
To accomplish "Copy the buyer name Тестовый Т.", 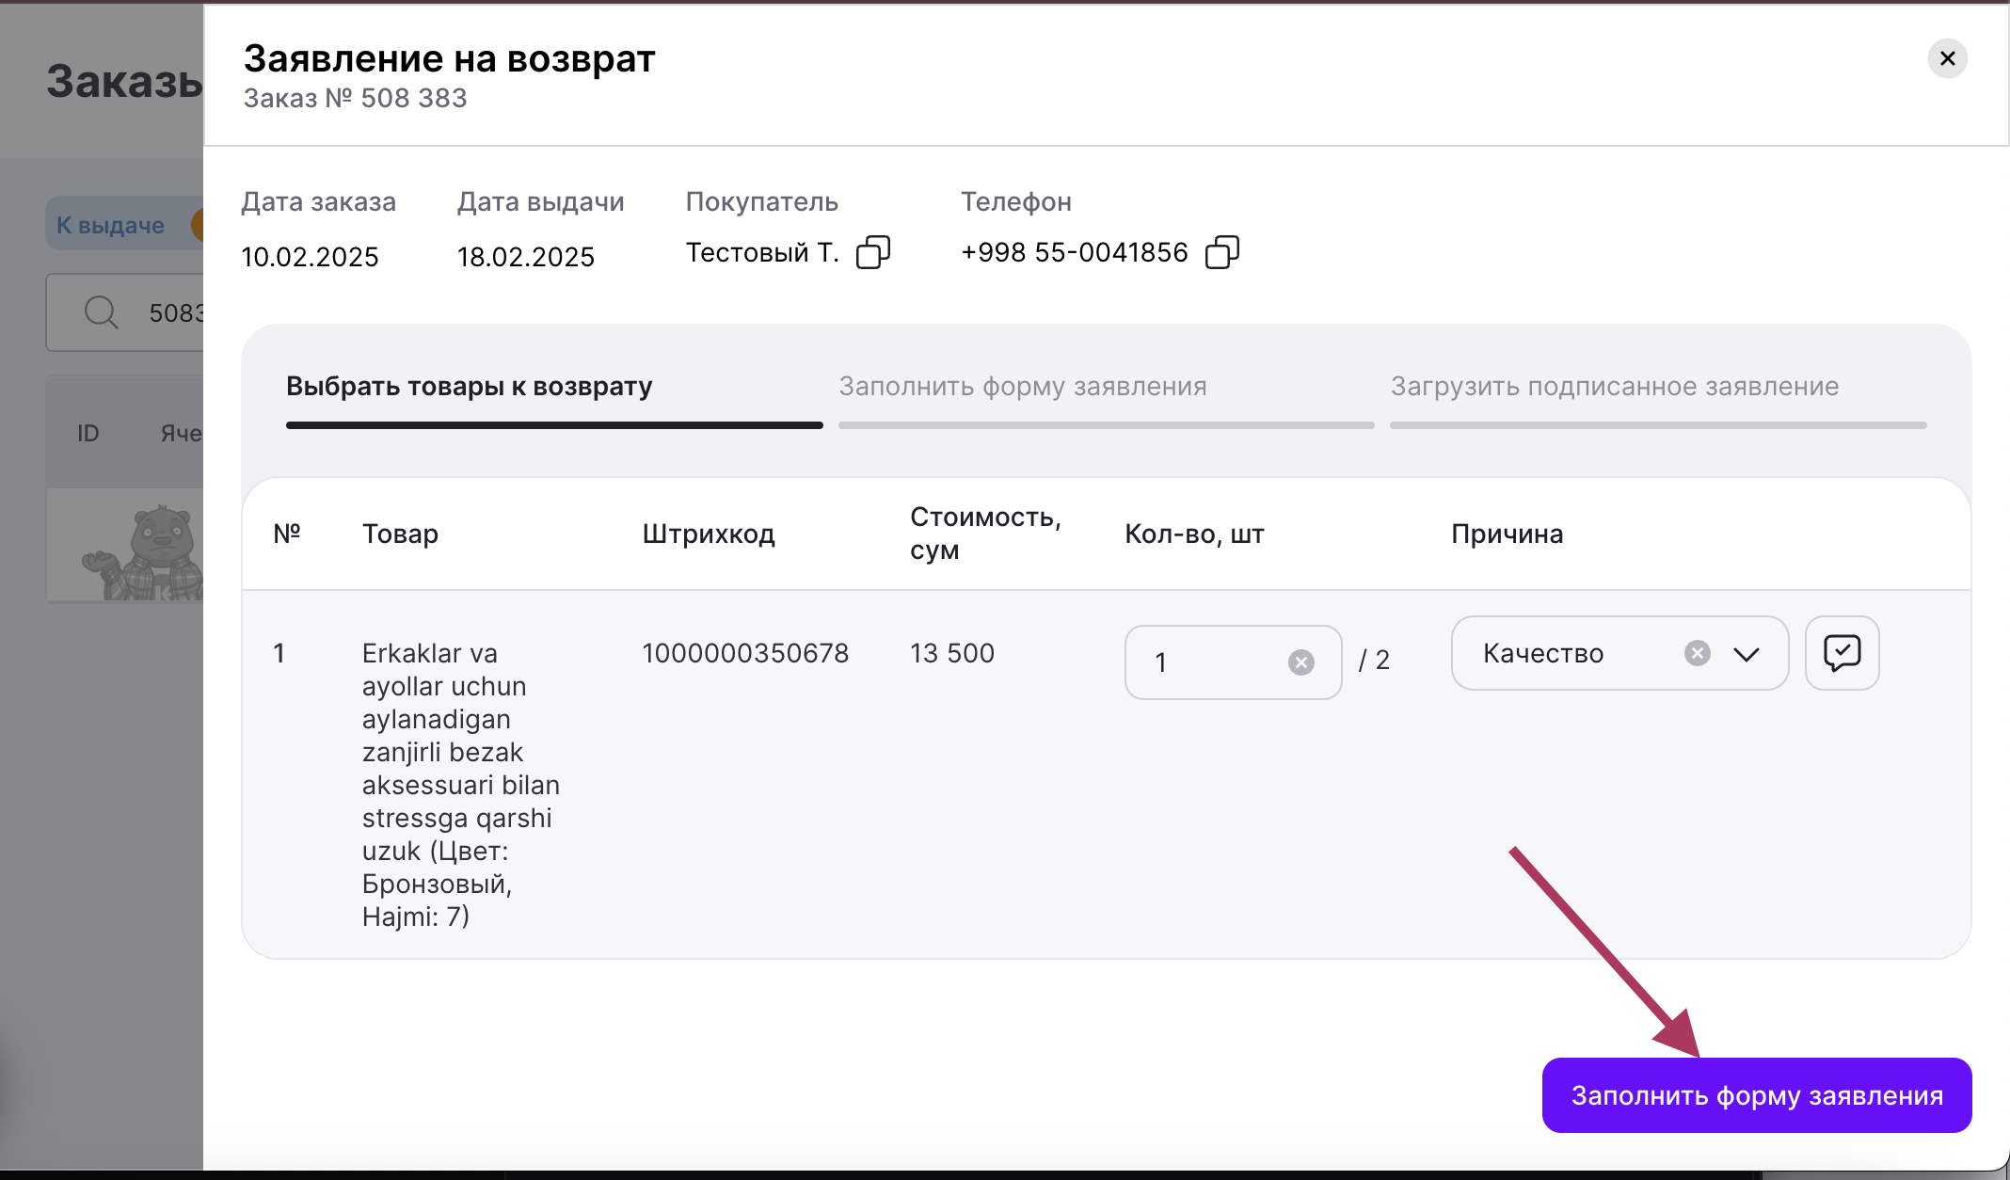I will coord(872,252).
